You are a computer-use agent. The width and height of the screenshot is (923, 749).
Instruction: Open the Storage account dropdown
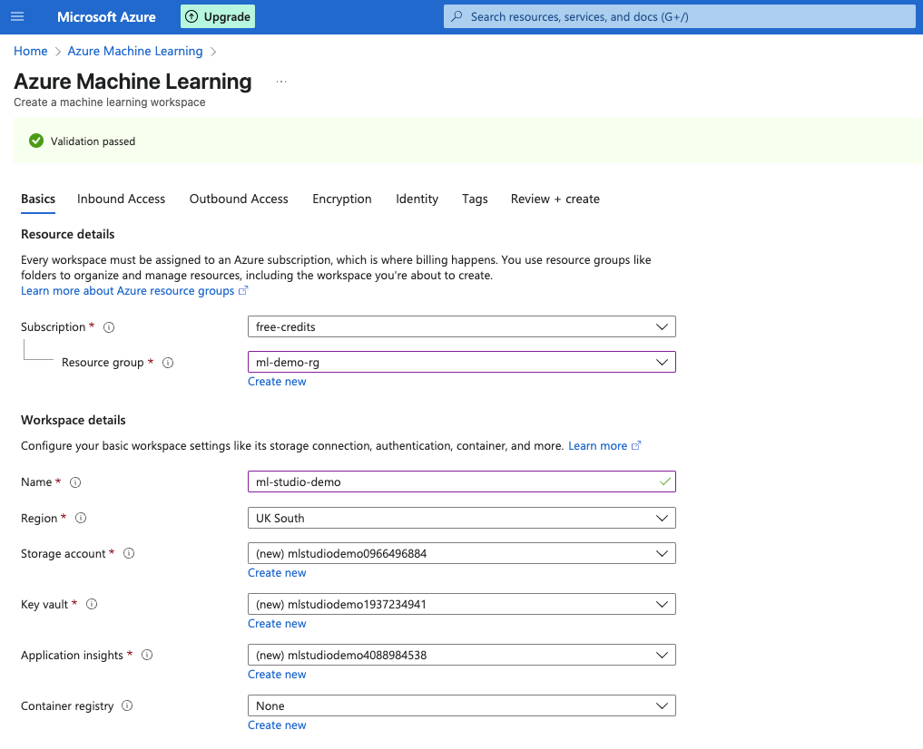[461, 553]
